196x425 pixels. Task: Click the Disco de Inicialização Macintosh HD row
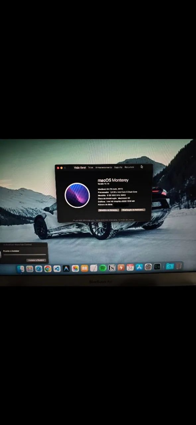113,198
